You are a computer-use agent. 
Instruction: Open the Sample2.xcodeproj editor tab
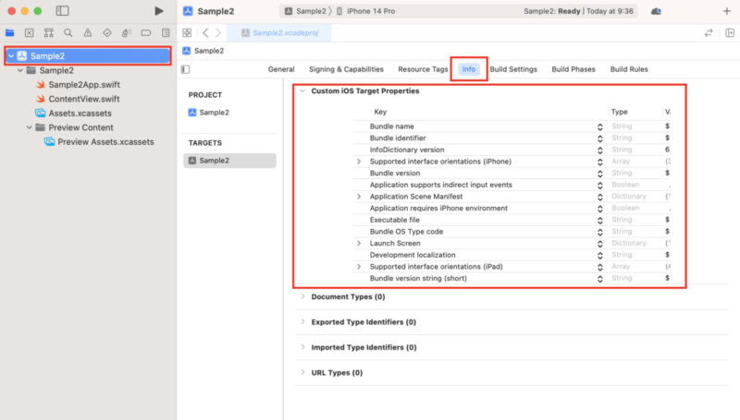pos(279,32)
